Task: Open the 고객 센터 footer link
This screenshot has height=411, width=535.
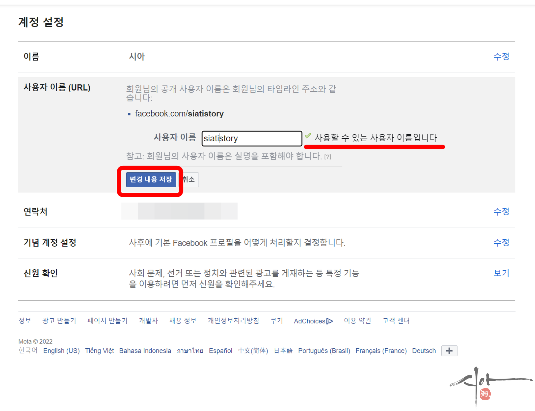Action: coord(396,321)
